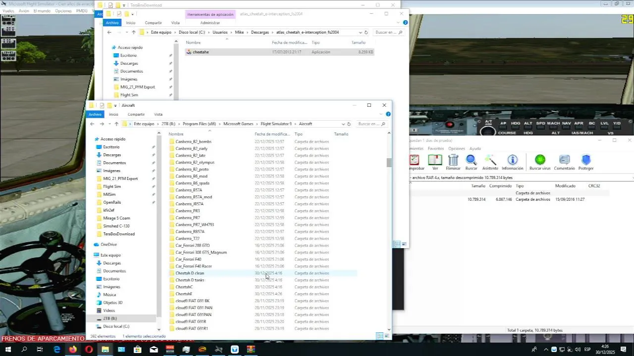634x356 pixels.
Task: Open the Windows Start menu
Action: tap(8, 350)
